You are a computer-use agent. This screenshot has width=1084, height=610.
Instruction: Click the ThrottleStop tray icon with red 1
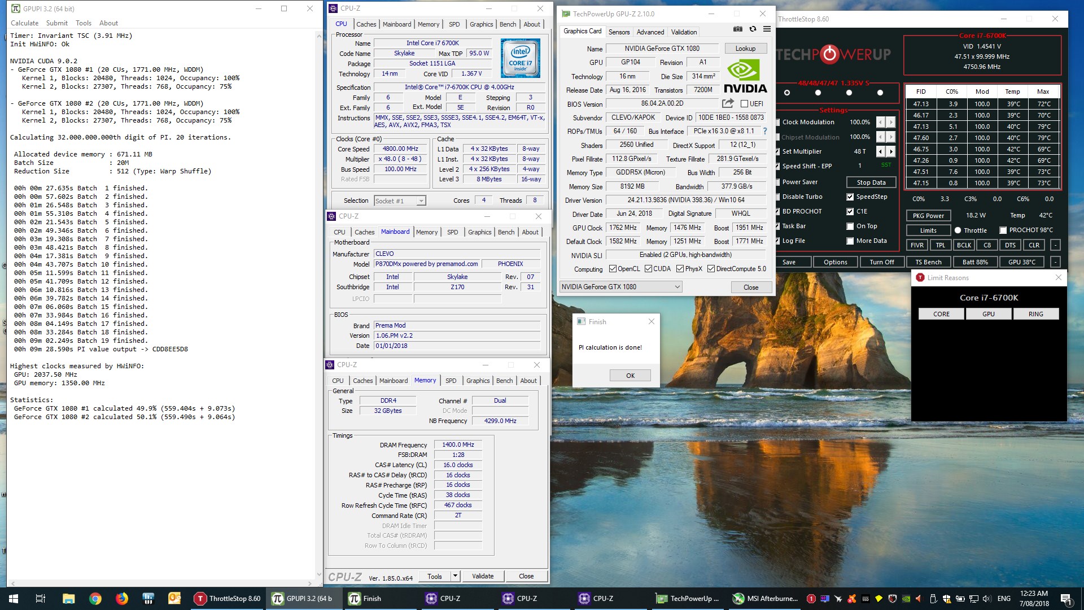[x=811, y=599]
